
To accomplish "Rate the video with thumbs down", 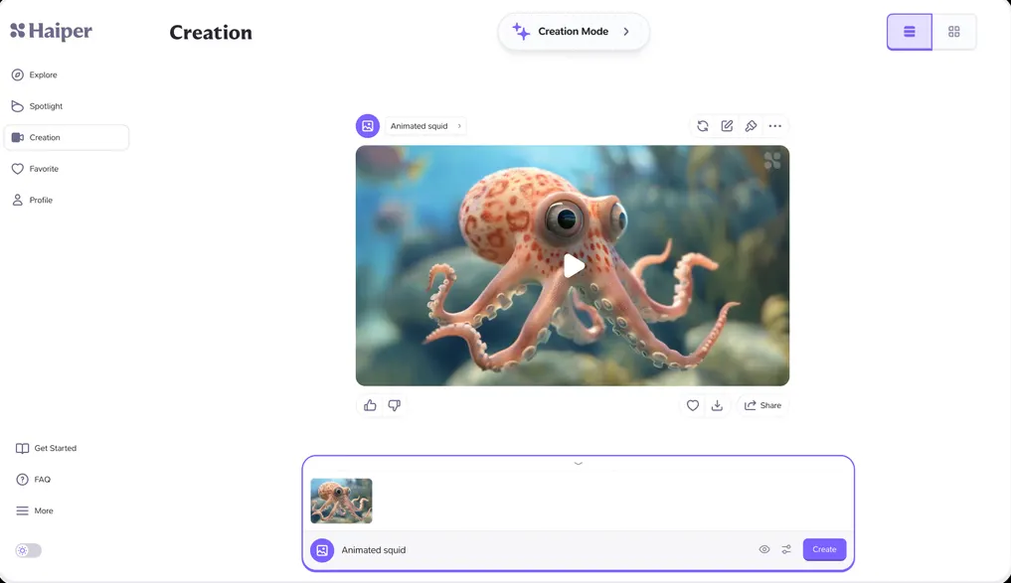I will [x=394, y=405].
